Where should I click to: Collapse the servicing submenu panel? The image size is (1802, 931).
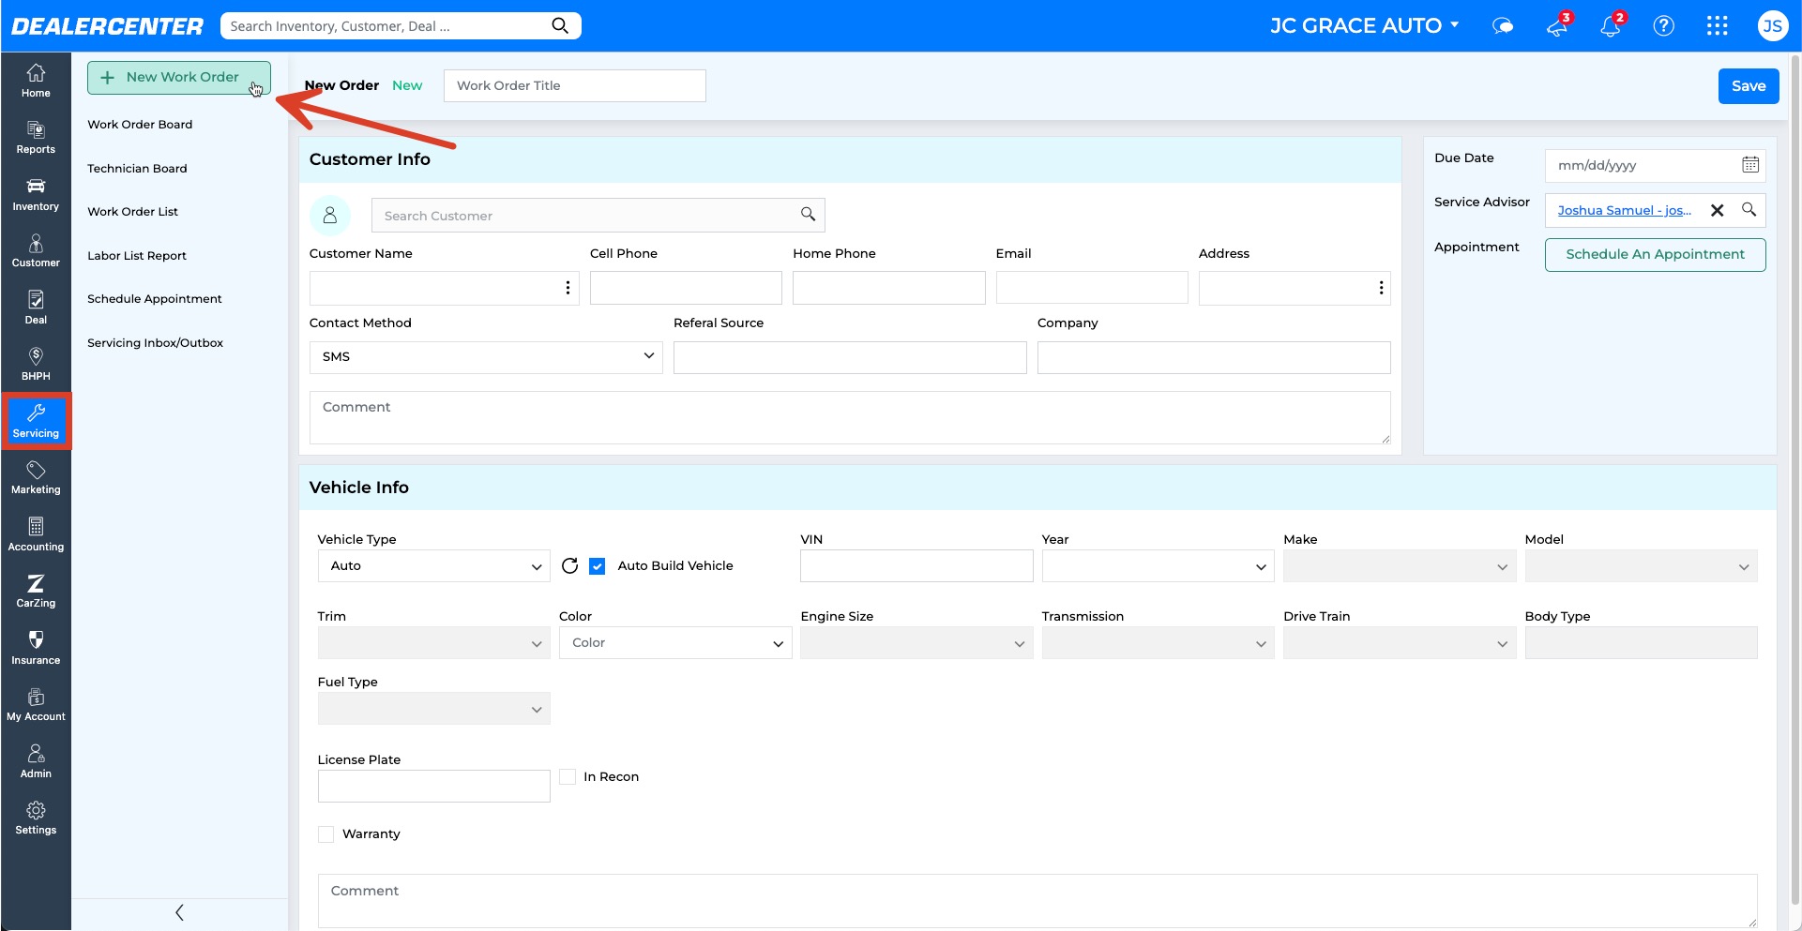[x=179, y=912]
